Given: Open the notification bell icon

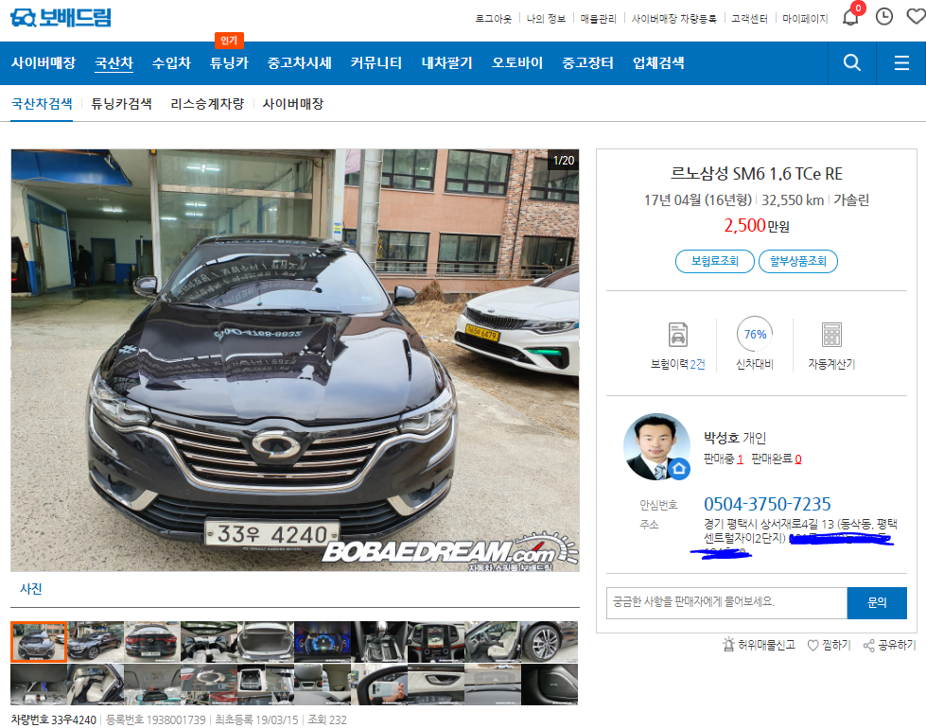Looking at the screenshot, I should point(850,17).
